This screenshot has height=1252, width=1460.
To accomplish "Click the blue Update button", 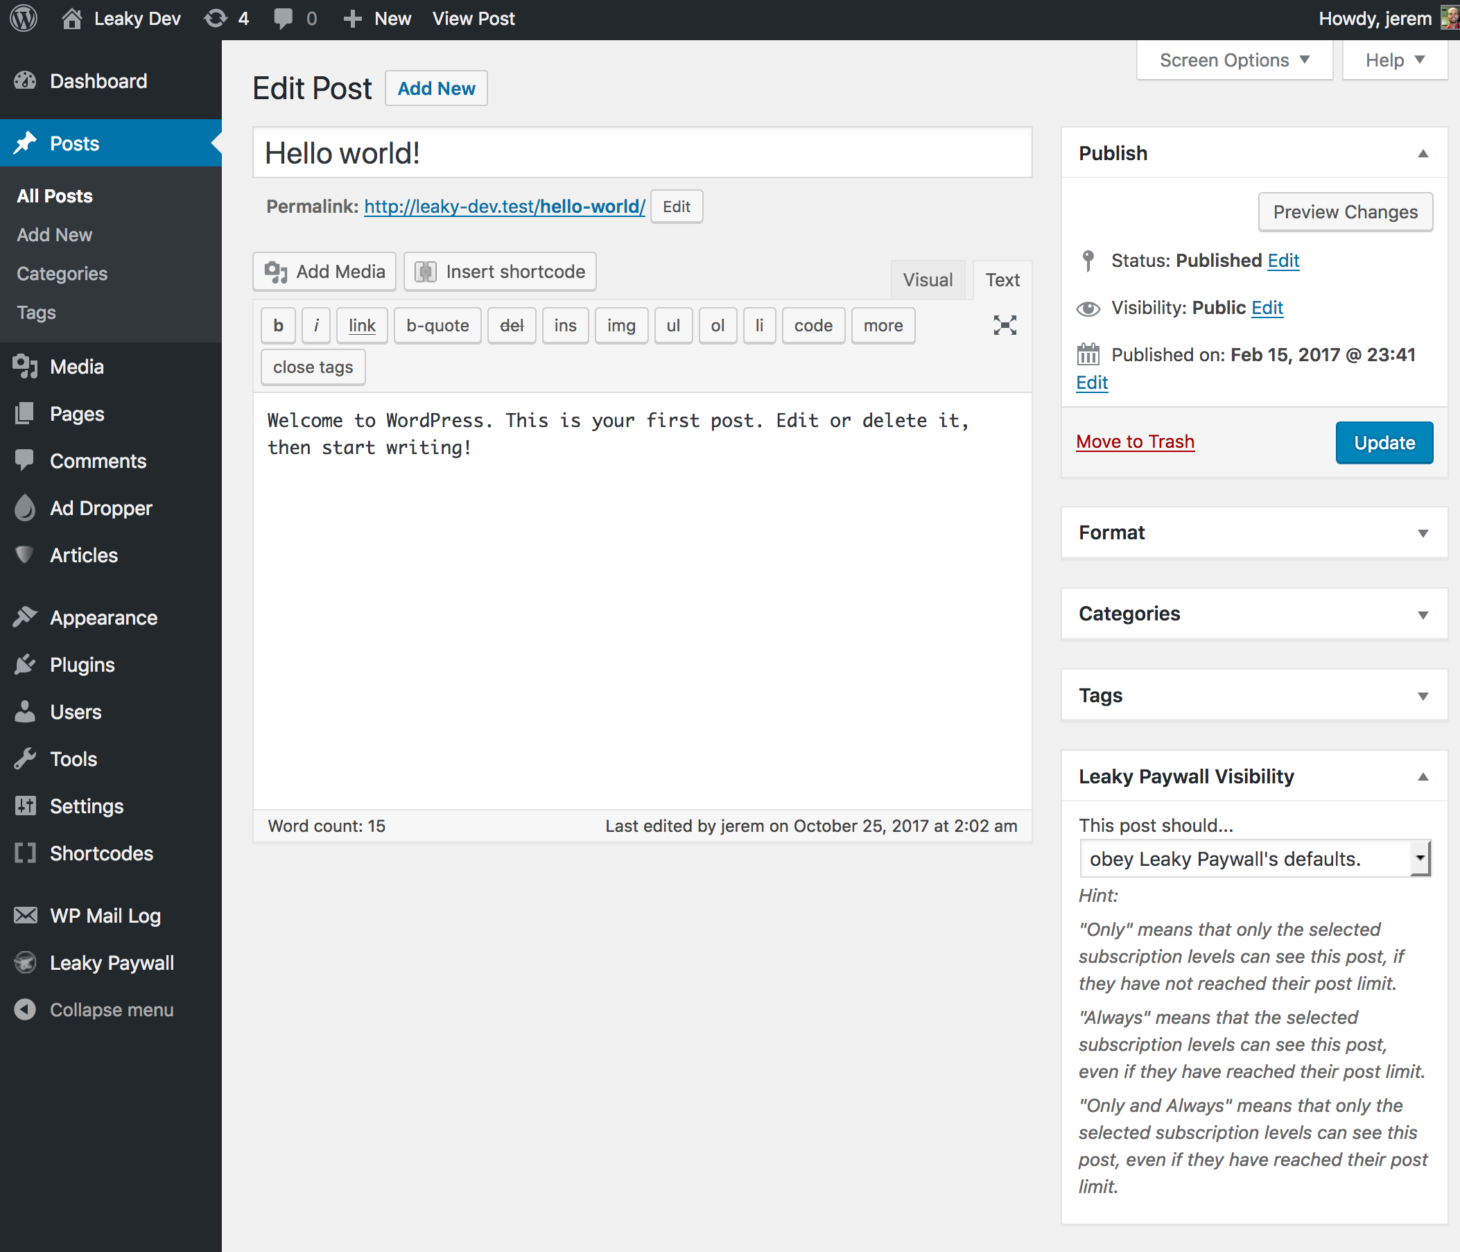I will click(x=1383, y=442).
